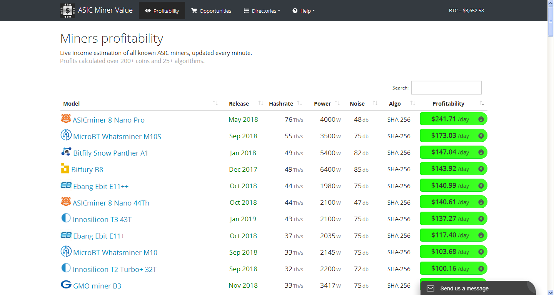This screenshot has width=554, height=295.
Task: Click the GMO miner B3 G logo
Action: (66, 285)
